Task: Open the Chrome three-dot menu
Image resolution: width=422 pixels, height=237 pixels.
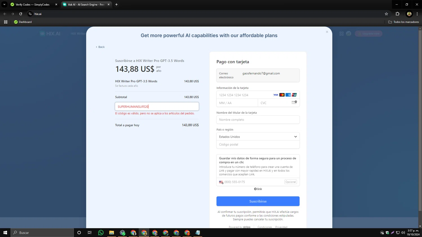Action: point(417,14)
